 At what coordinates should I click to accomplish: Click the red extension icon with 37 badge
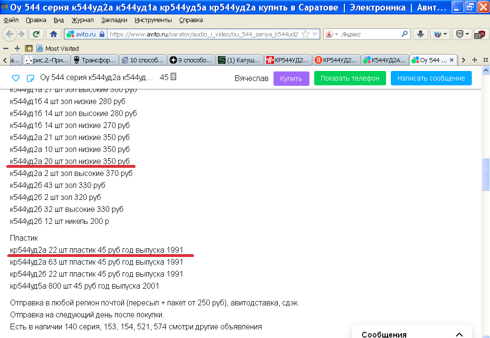tap(480, 34)
